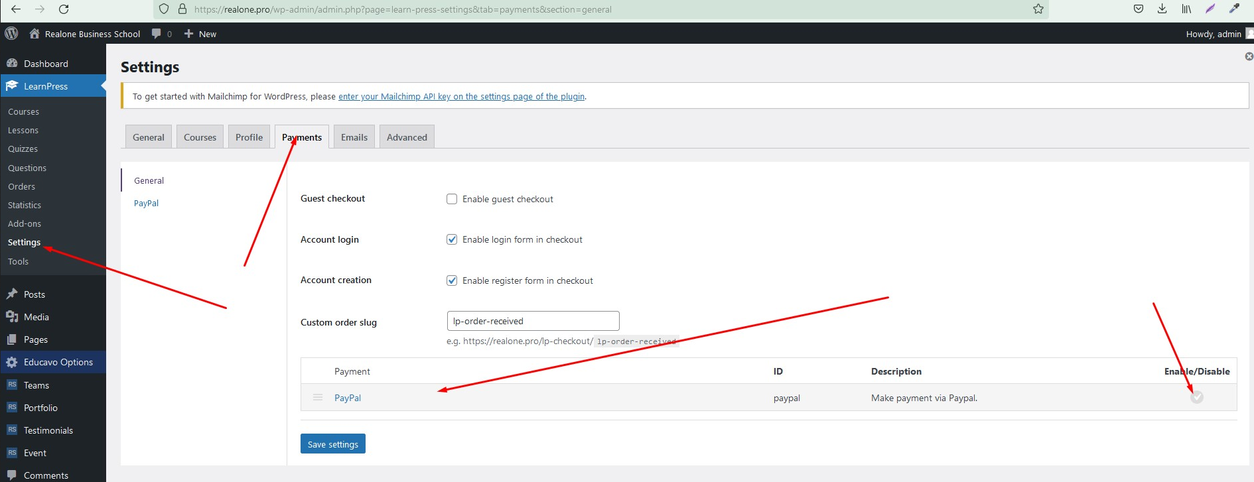Screen dimensions: 1254x482
Task: Click the LearnPress graduation cap icon
Action: click(12, 86)
